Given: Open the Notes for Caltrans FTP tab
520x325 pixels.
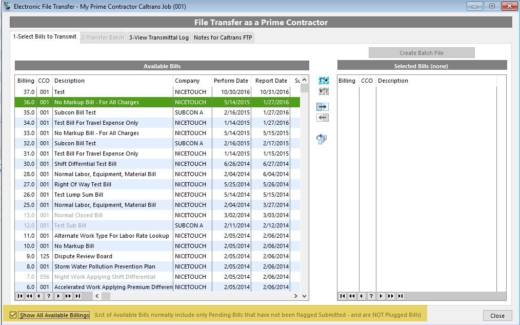Looking at the screenshot, I should pyautogui.click(x=223, y=37).
